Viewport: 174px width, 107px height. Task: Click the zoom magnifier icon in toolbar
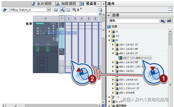point(74,10)
